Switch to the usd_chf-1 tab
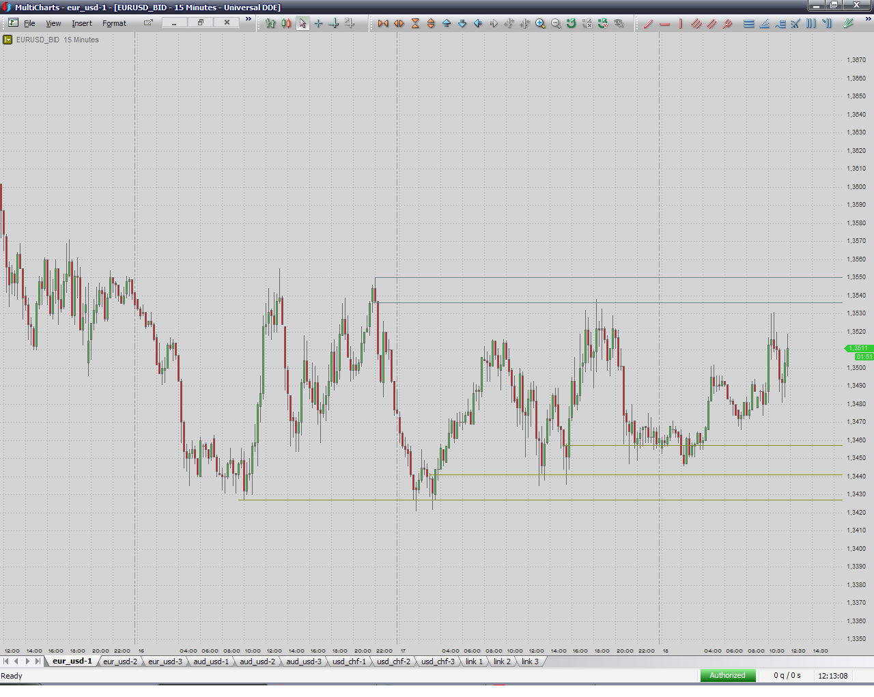The width and height of the screenshot is (874, 697). point(349,662)
